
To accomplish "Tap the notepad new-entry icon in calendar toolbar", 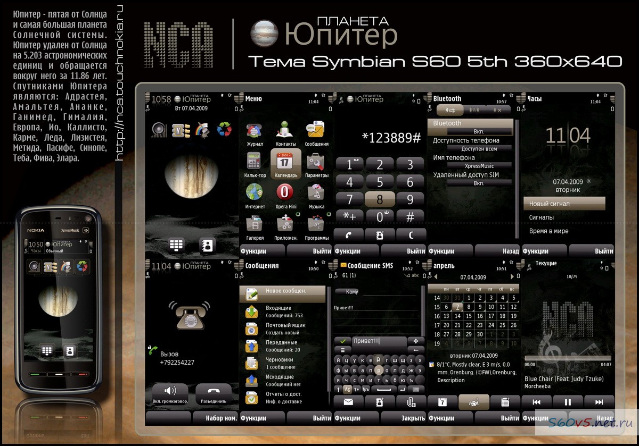I will click(504, 402).
